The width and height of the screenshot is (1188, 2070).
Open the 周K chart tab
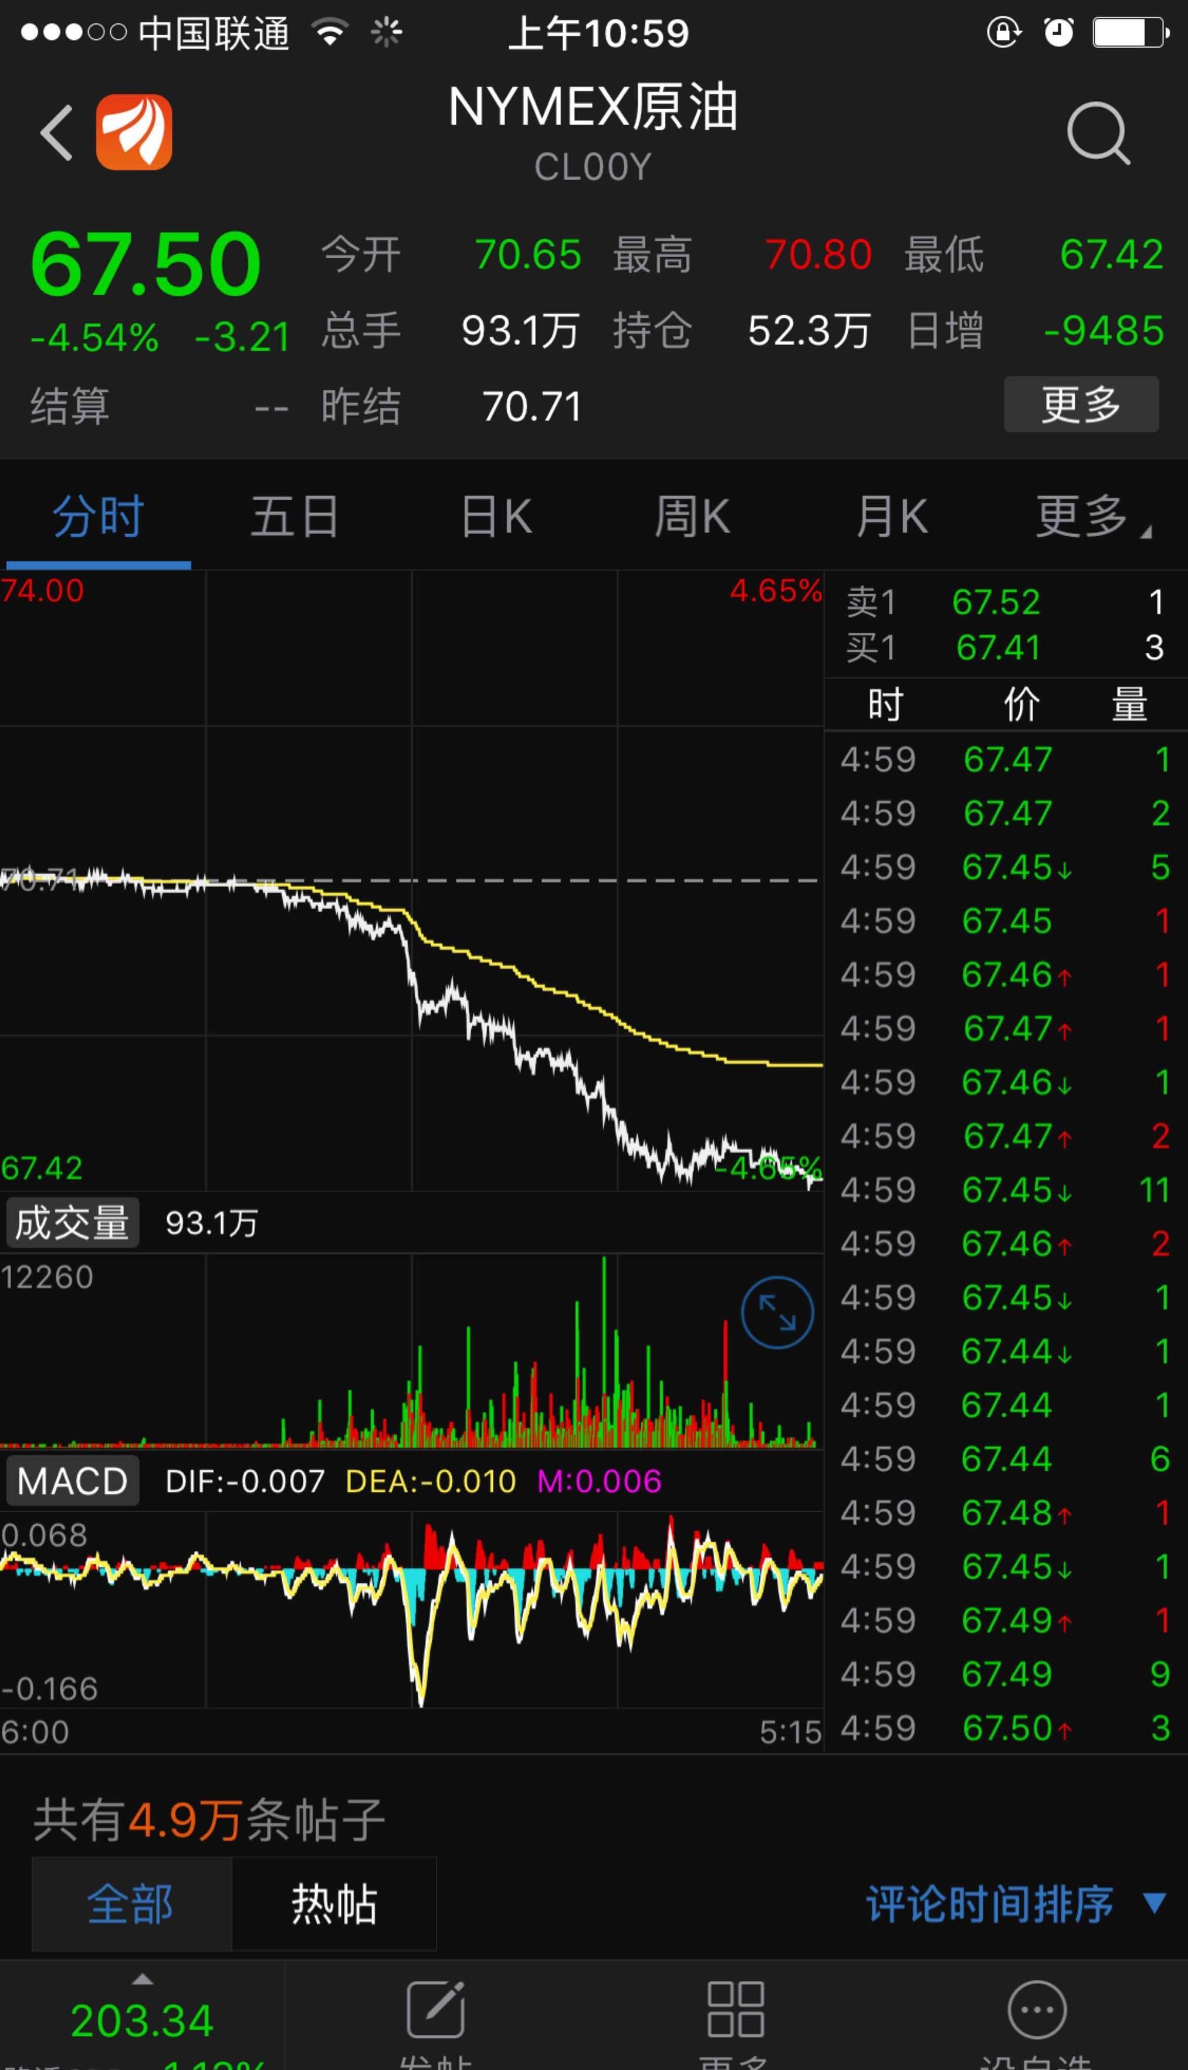pyautogui.click(x=692, y=517)
